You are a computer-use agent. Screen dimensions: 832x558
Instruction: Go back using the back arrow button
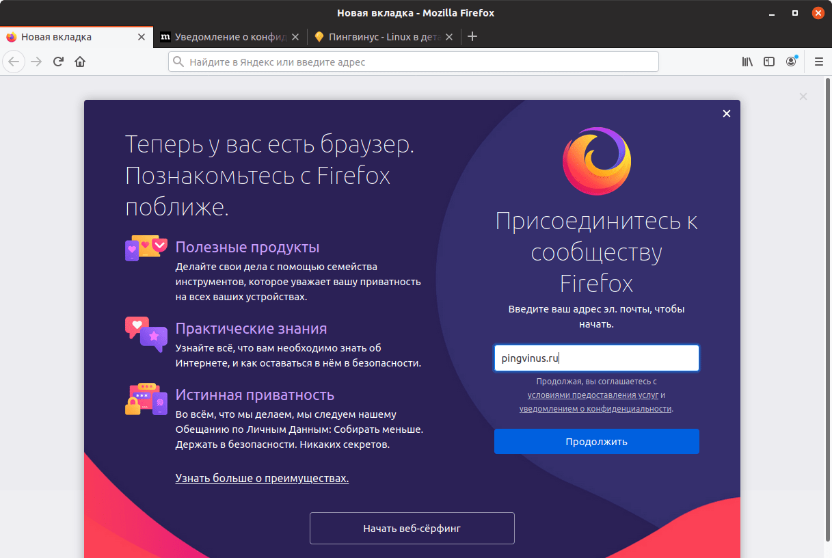[14, 62]
